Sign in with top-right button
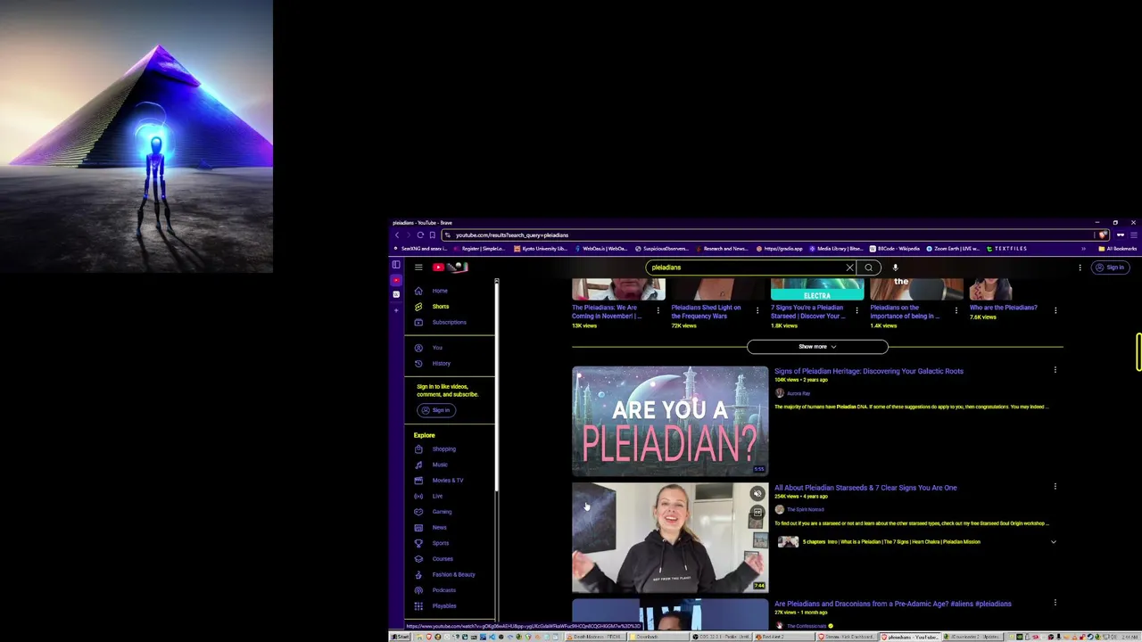Viewport: 1142px width, 642px height. [x=1111, y=267]
